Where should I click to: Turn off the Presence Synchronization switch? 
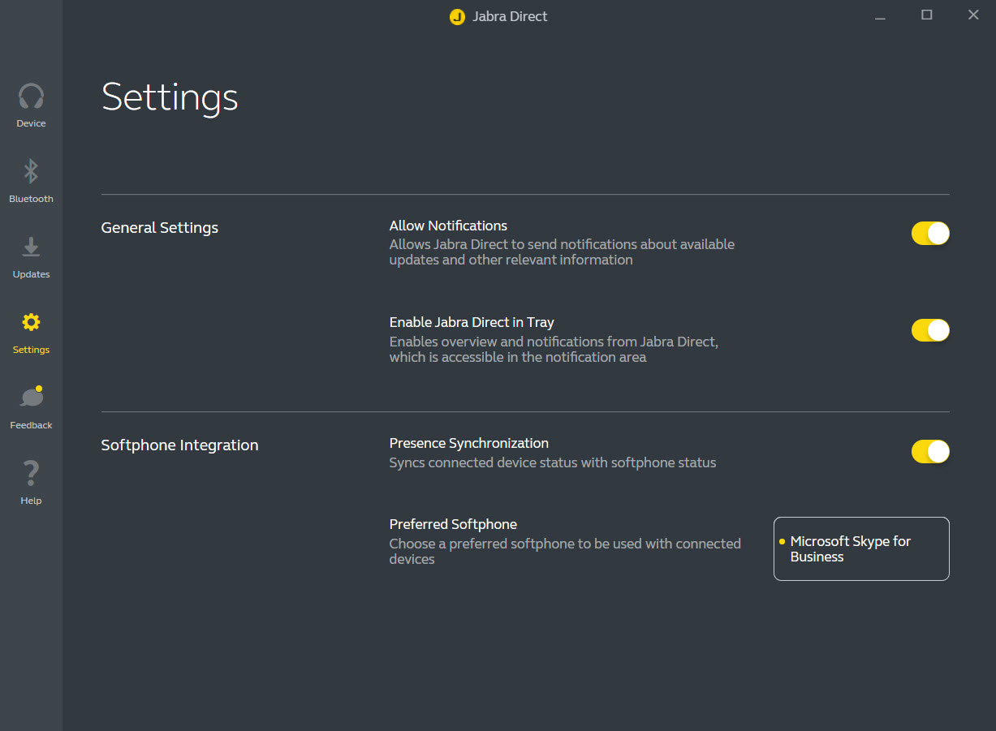point(930,451)
